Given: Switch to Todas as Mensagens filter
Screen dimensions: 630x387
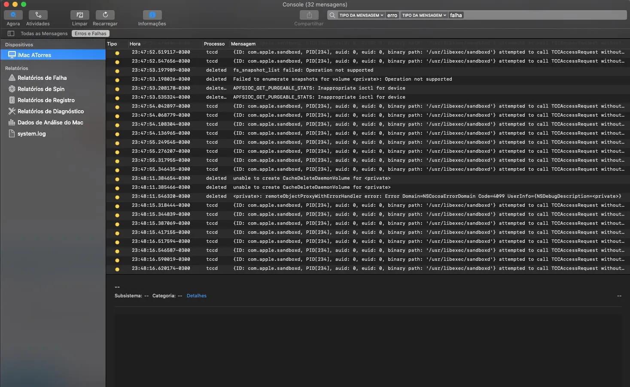Looking at the screenshot, I should [44, 33].
